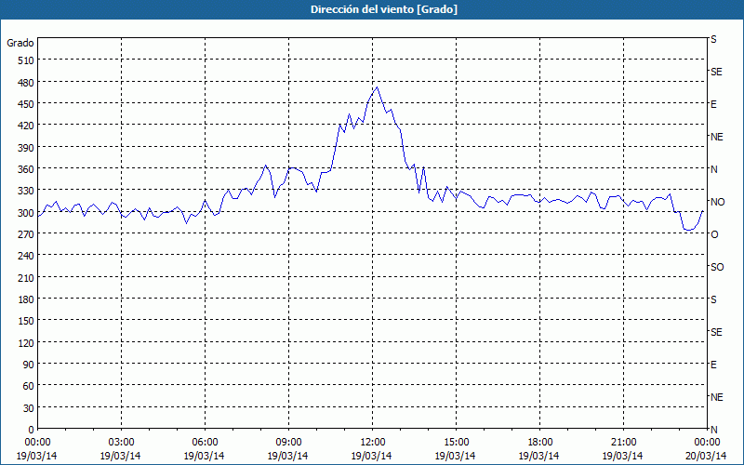The width and height of the screenshot is (744, 465).
Task: Click the 360 tick label on the left axis
Action: coord(22,169)
